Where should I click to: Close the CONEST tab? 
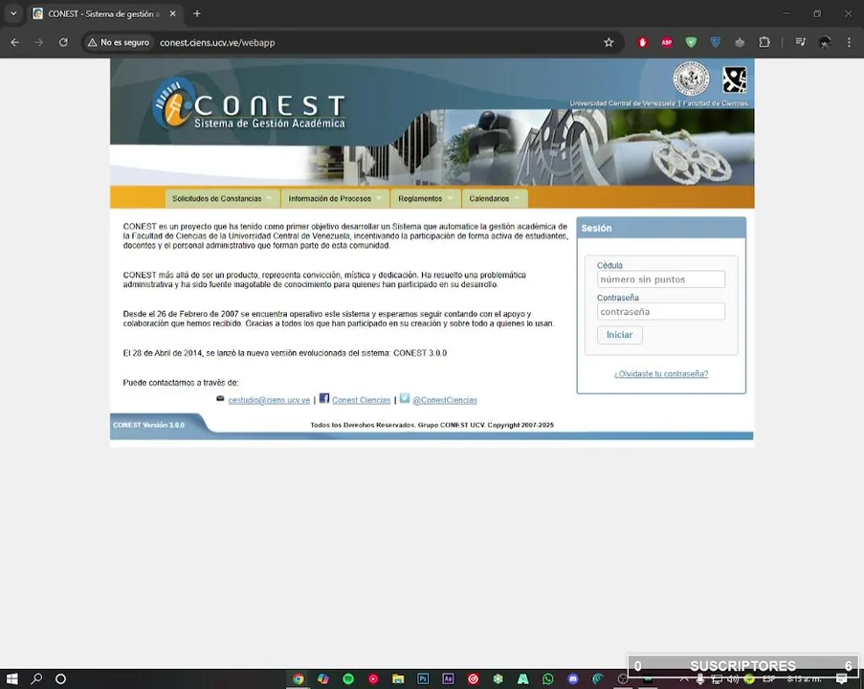point(172,13)
